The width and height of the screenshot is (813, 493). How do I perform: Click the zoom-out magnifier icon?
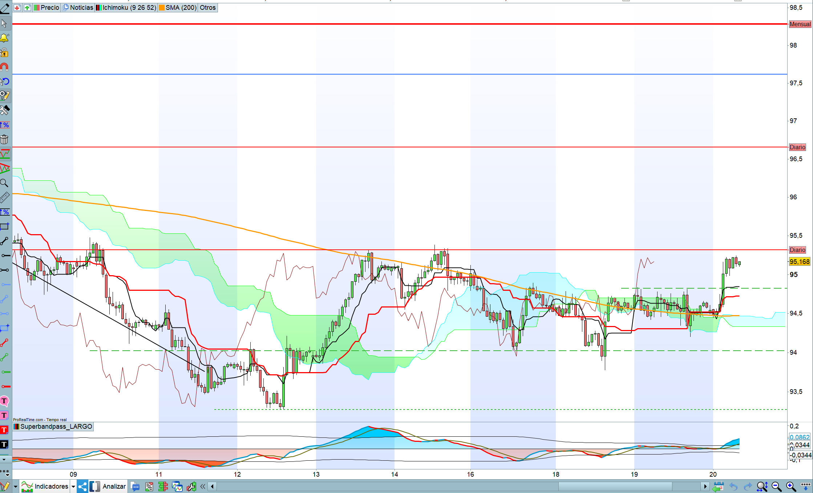(776, 486)
